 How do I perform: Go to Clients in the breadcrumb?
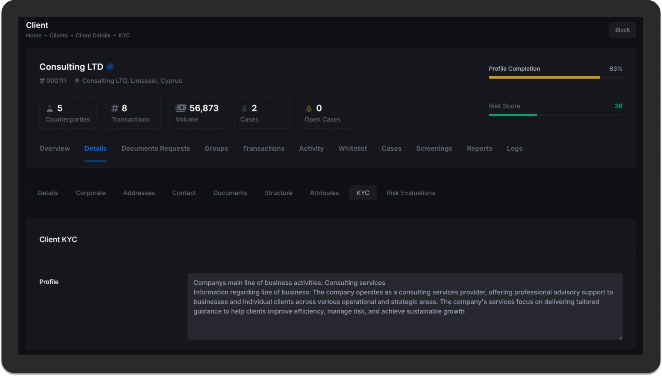[59, 35]
